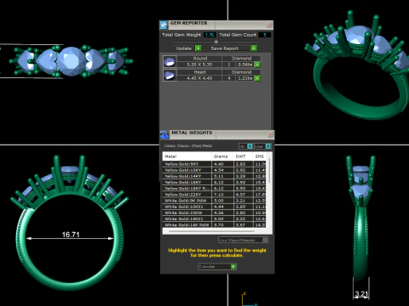Select the White Gold:14K PdW row
409x306 pixels.
[215, 225]
